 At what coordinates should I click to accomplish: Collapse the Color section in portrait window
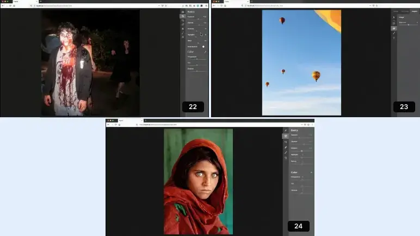311,173
